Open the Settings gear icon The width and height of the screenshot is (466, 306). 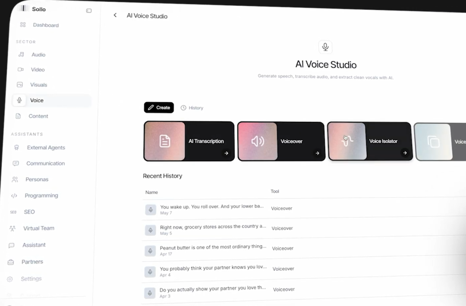pyautogui.click(x=10, y=279)
